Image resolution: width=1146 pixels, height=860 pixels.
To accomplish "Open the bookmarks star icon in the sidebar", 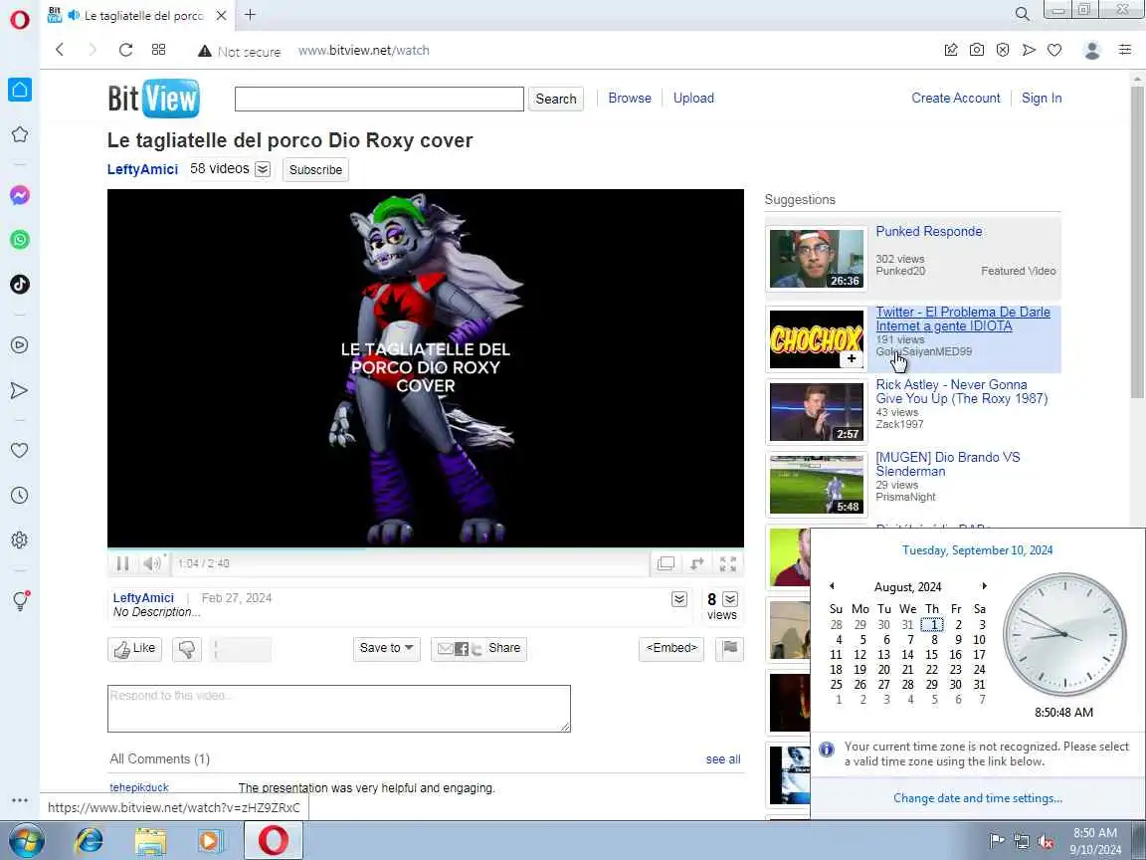I will click(x=20, y=134).
